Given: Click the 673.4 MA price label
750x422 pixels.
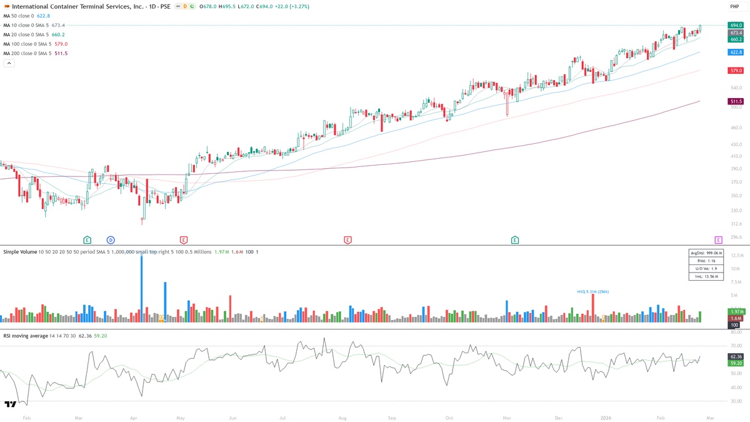Looking at the screenshot, I should click(735, 33).
